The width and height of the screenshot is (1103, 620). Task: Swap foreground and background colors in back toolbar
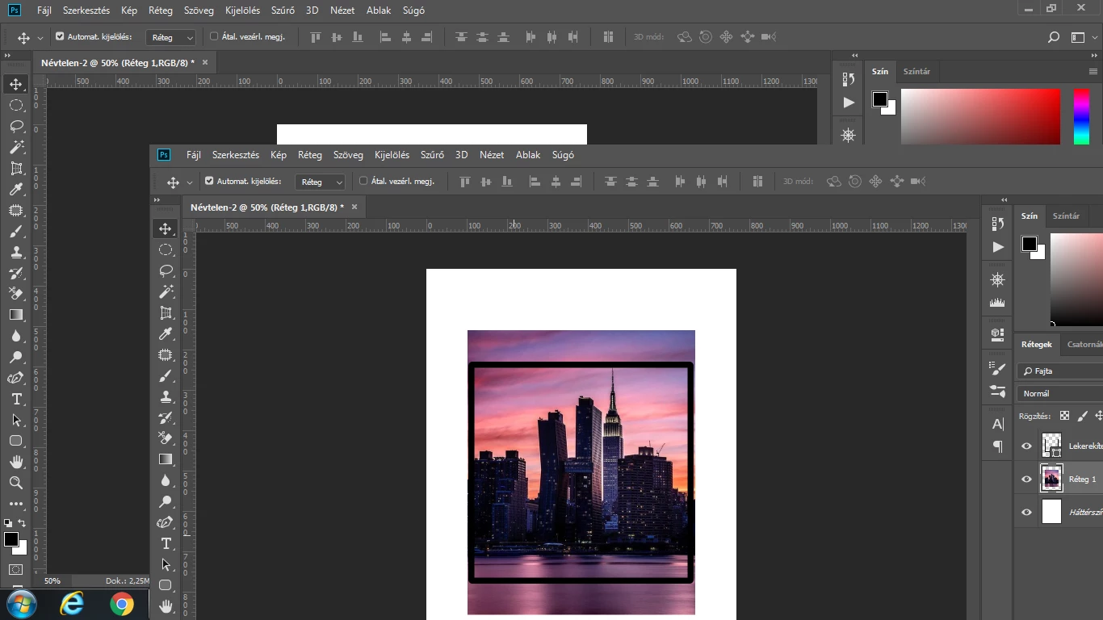(x=22, y=523)
